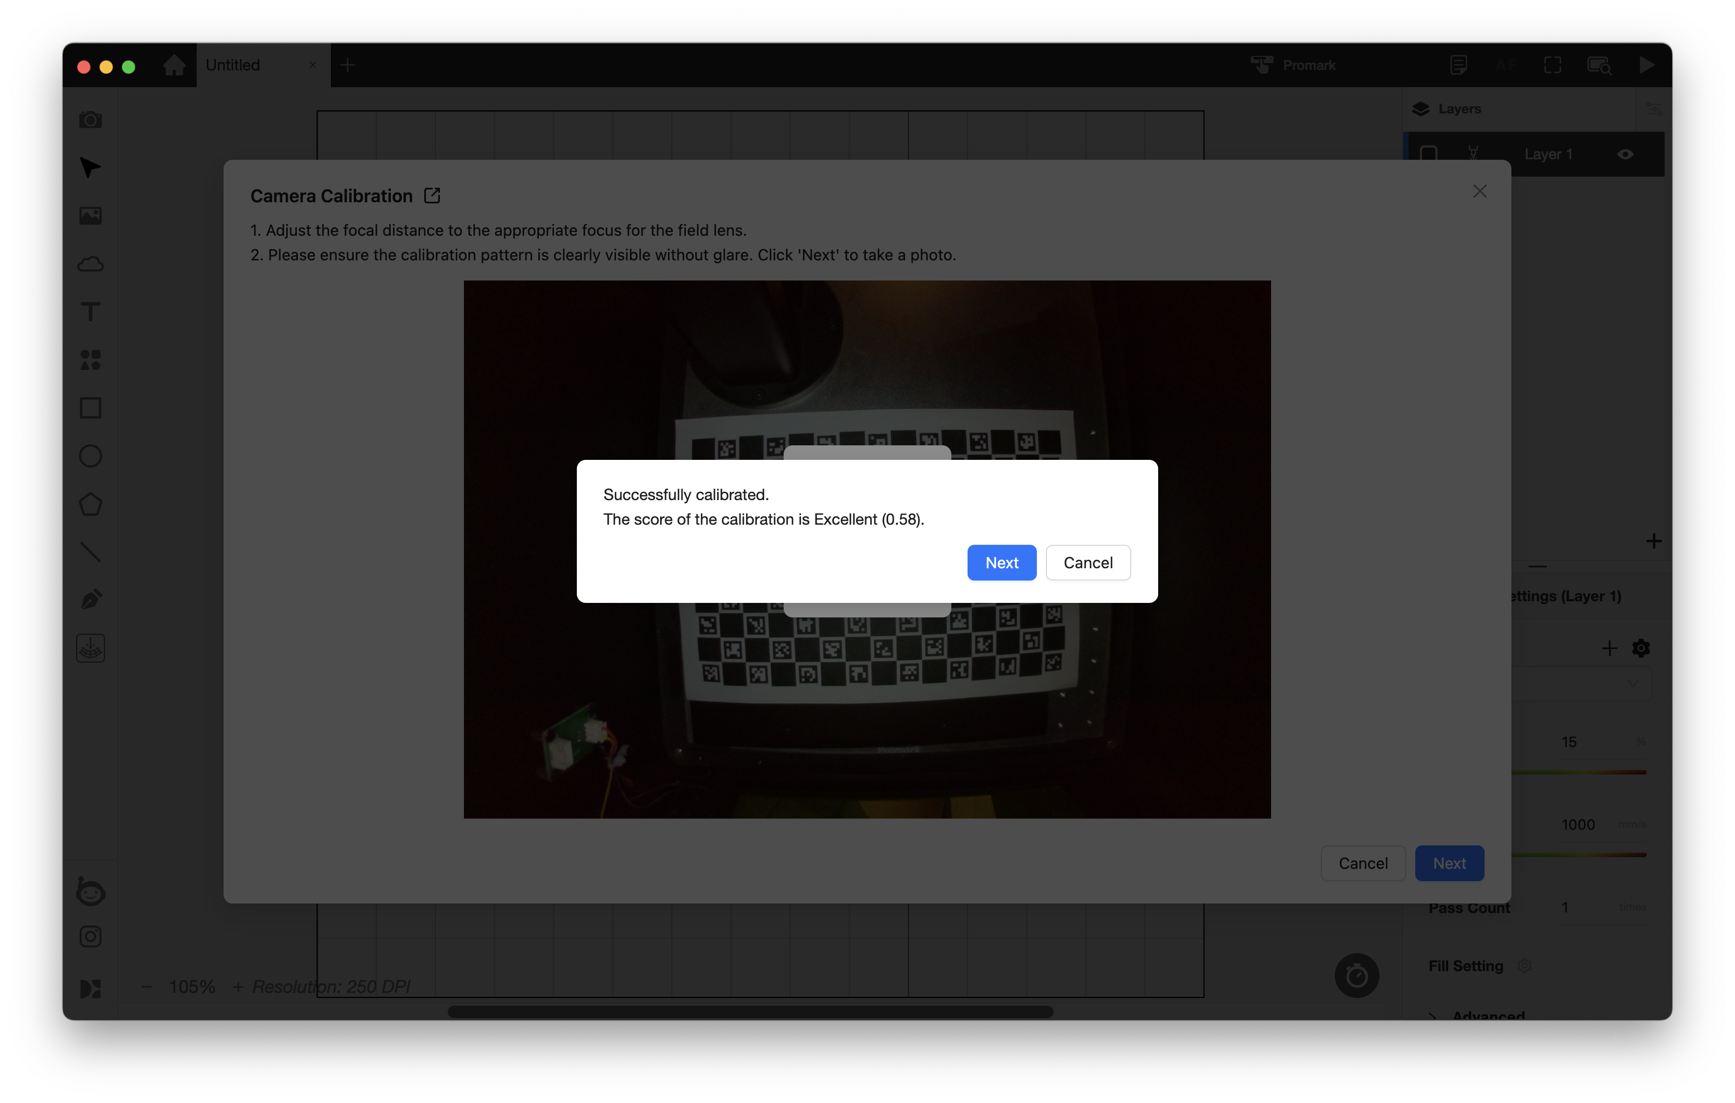Adjust the power slider bar
Screen dimensions: 1735x1103
pyautogui.click(x=1578, y=772)
